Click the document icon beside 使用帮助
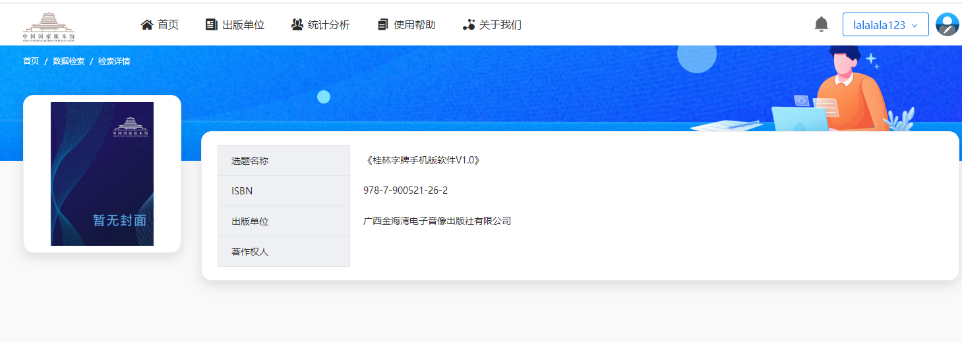 383,25
